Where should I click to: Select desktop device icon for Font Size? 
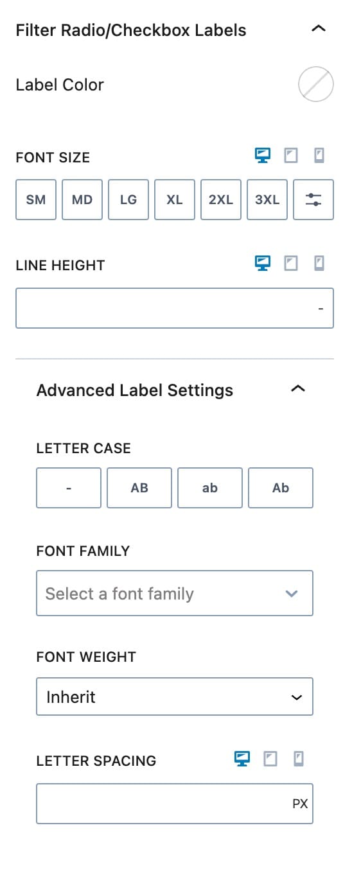[x=263, y=155]
